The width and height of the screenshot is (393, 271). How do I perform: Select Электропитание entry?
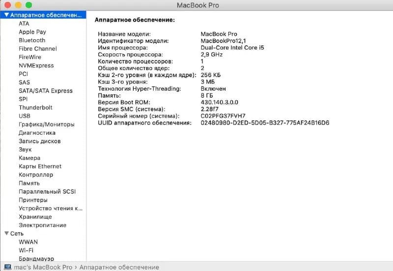[x=42, y=225]
